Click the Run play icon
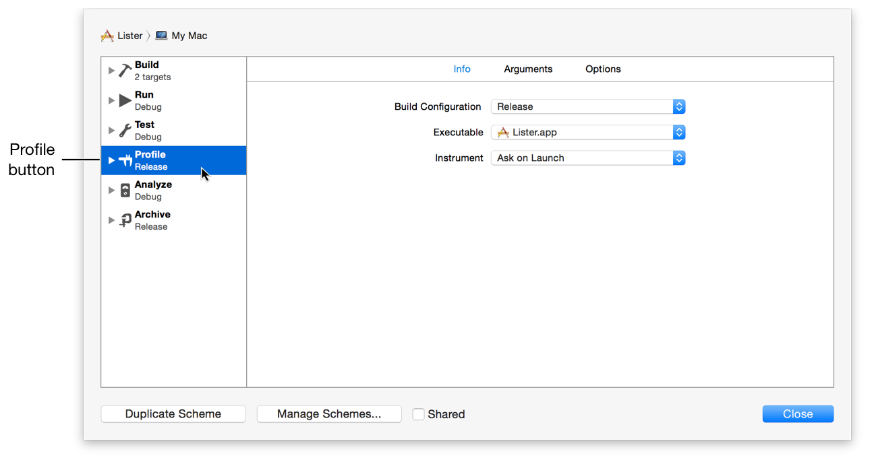Viewport: 872px width, 464px height. click(x=125, y=100)
